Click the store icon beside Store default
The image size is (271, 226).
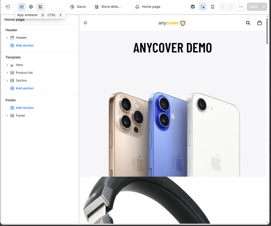(x=97, y=7)
